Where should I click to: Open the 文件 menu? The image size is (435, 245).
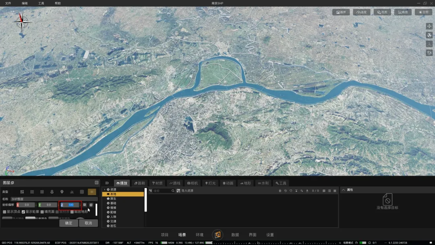point(8,3)
